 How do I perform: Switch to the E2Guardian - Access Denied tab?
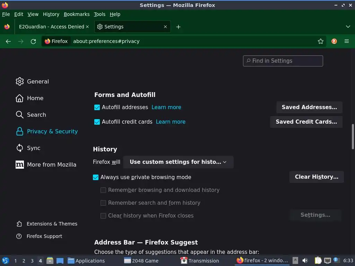pos(52,27)
